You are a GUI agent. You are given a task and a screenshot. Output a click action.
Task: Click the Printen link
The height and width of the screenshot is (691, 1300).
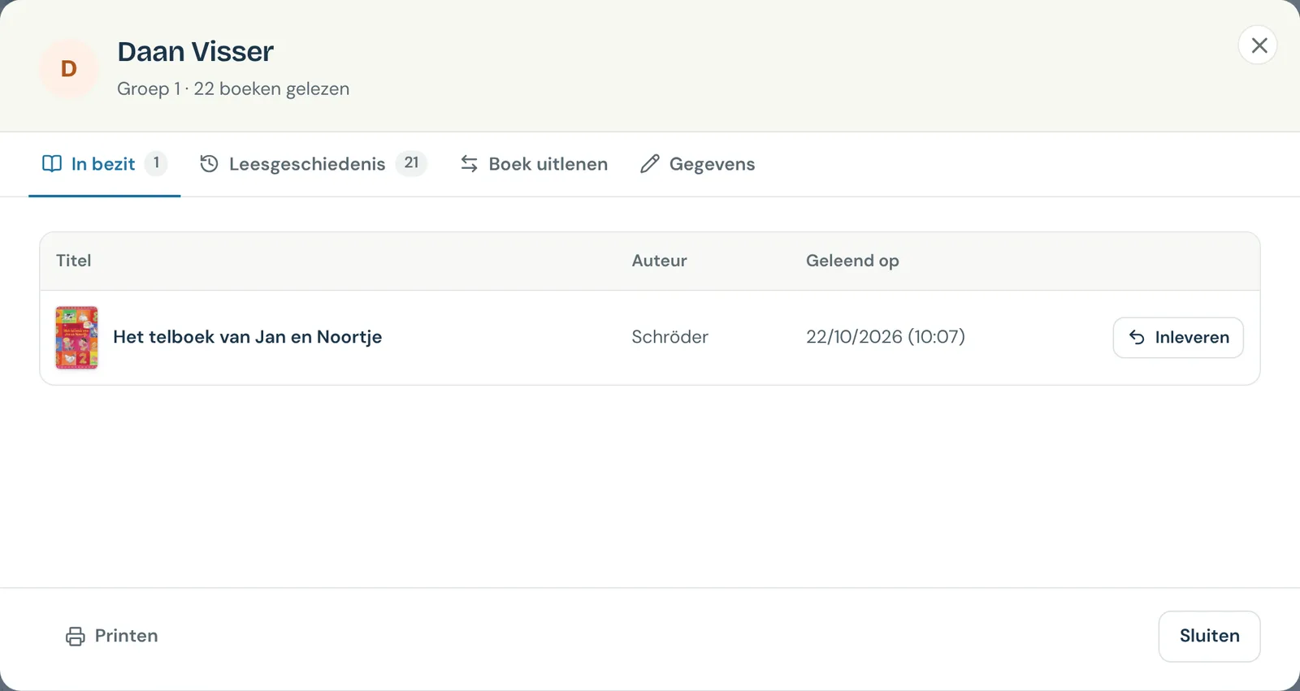(x=111, y=637)
